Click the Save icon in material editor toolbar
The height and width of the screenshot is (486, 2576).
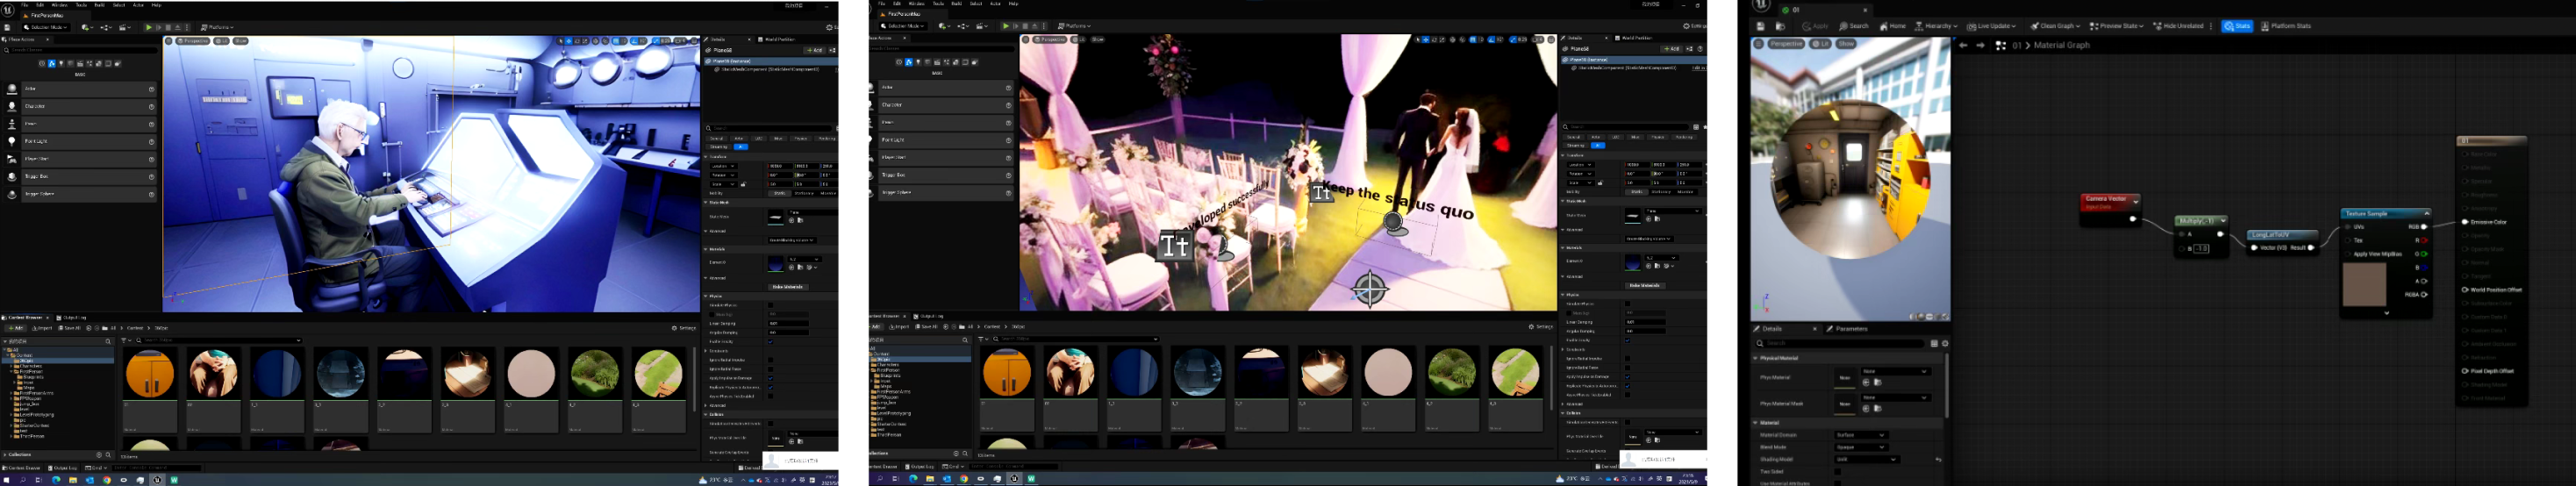tap(1761, 26)
